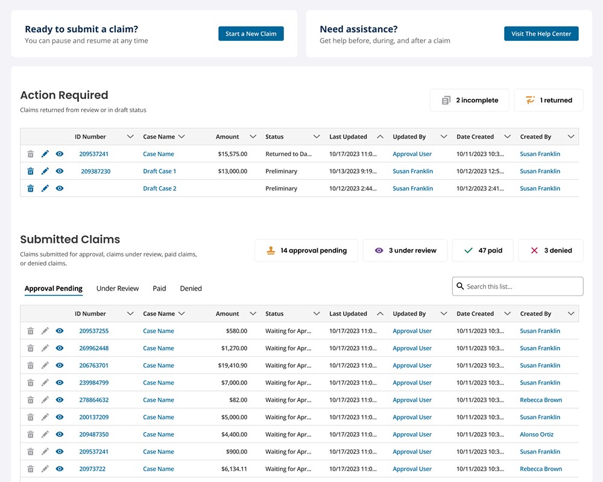Filter by 2 incomplete claims
603x482 pixels.
[470, 101]
